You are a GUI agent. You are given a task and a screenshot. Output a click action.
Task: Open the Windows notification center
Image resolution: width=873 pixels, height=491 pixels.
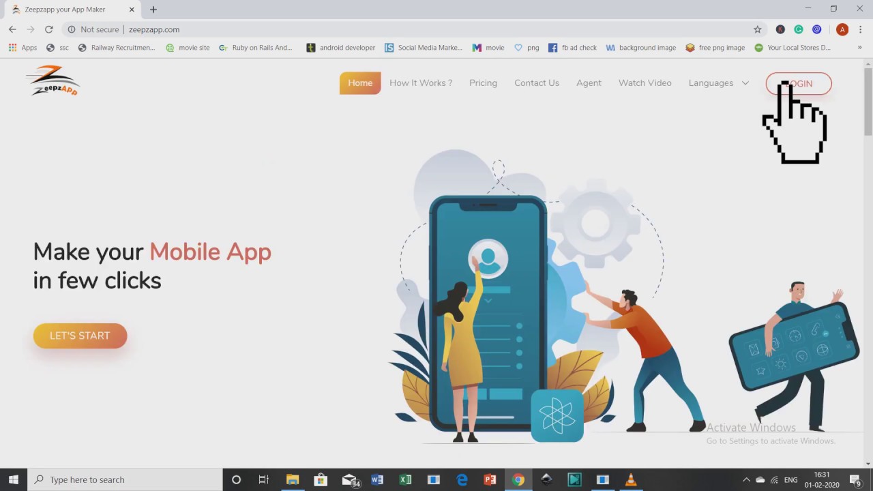856,479
